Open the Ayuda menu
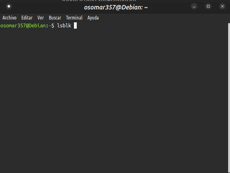Image resolution: width=230 pixels, height=173 pixels. click(93, 18)
